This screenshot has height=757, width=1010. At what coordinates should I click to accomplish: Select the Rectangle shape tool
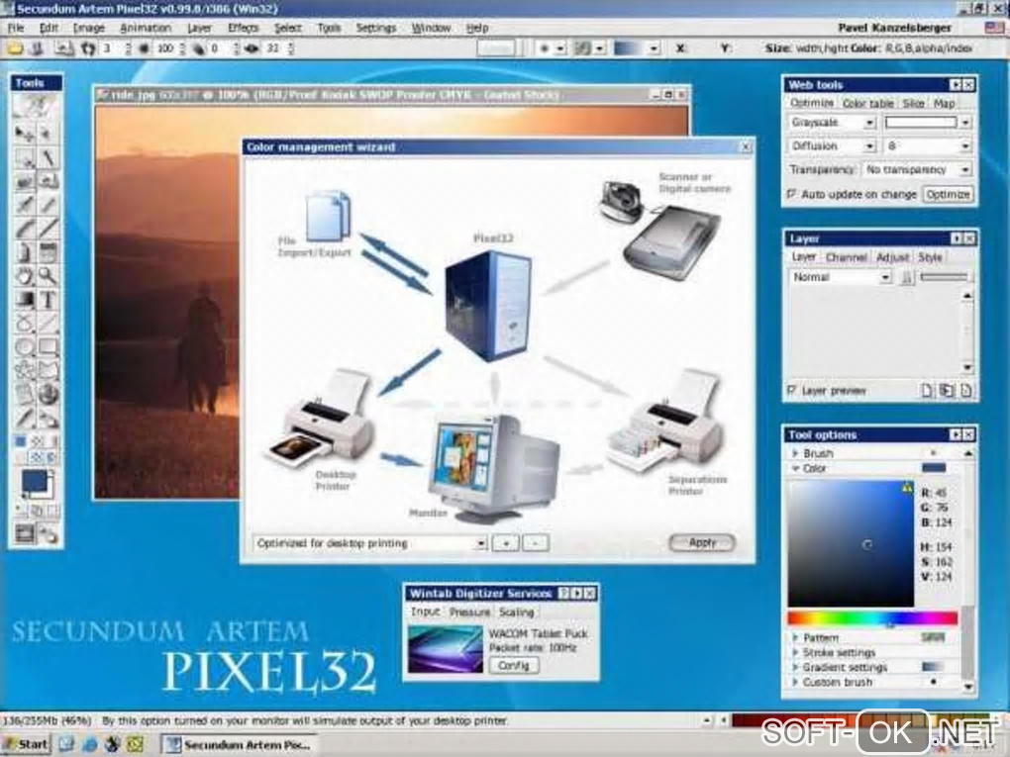pos(48,347)
